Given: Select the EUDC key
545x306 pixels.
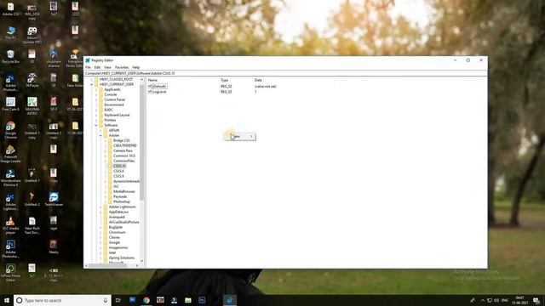Looking at the screenshot, I should coord(108,110).
